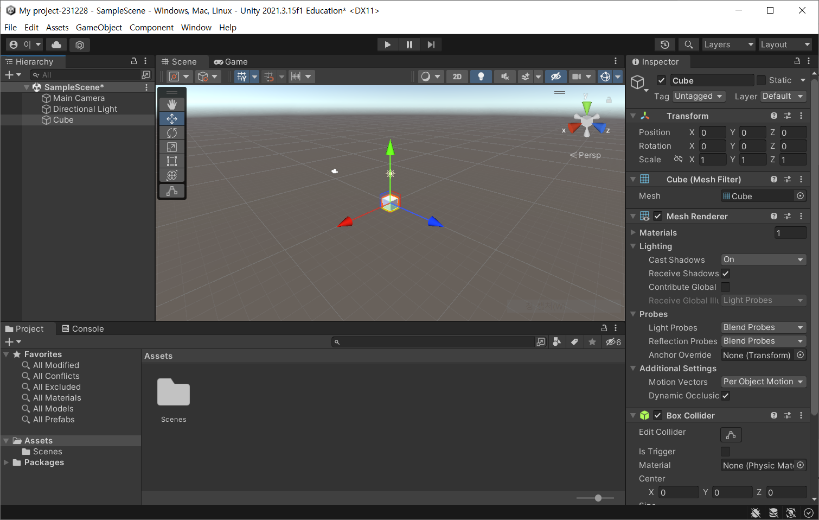
Task: Expand the Materials section
Action: (x=633, y=232)
